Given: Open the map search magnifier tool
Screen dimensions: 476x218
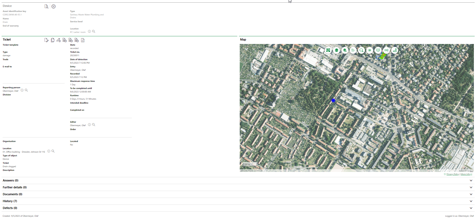Looking at the screenshot, I should tap(361, 50).
